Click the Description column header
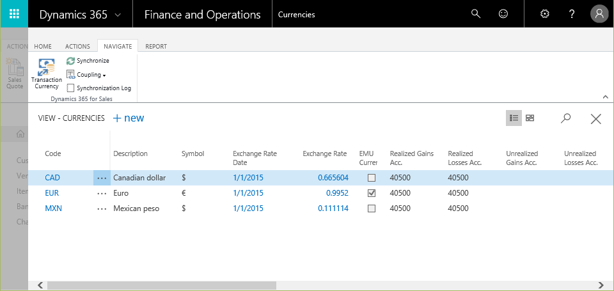Image resolution: width=614 pixels, height=291 pixels. tap(130, 153)
